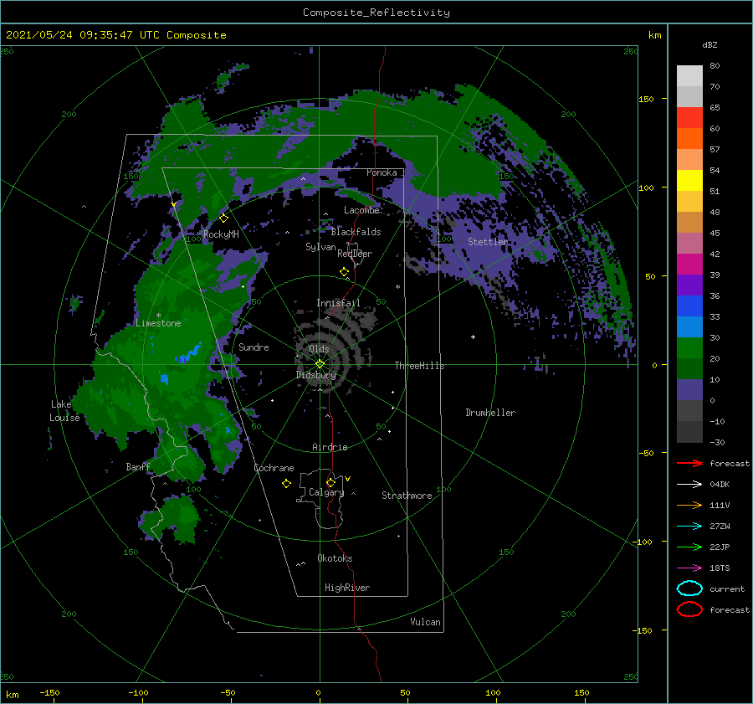Select the 65 dBZ red swatch
The height and width of the screenshot is (704, 753).
[x=689, y=117]
